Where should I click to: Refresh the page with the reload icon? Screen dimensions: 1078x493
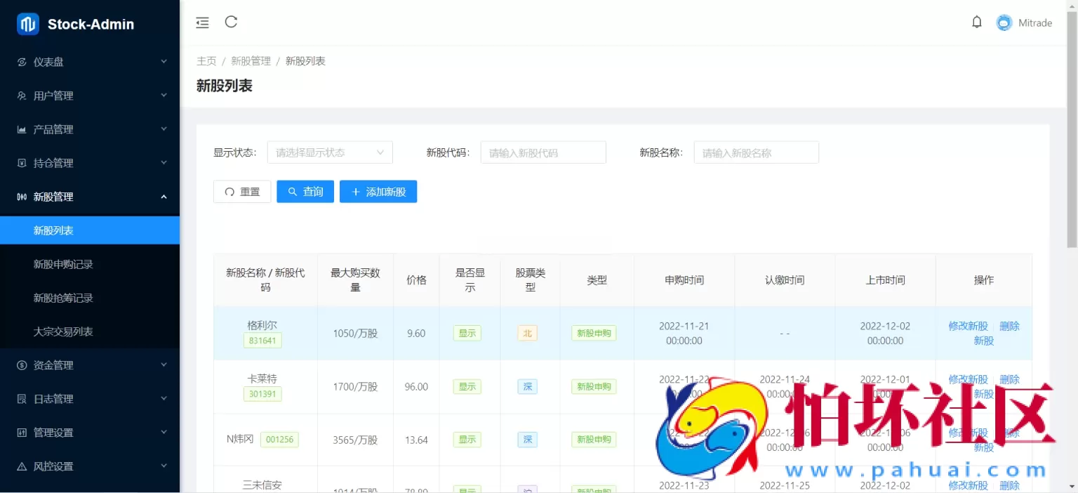231,22
